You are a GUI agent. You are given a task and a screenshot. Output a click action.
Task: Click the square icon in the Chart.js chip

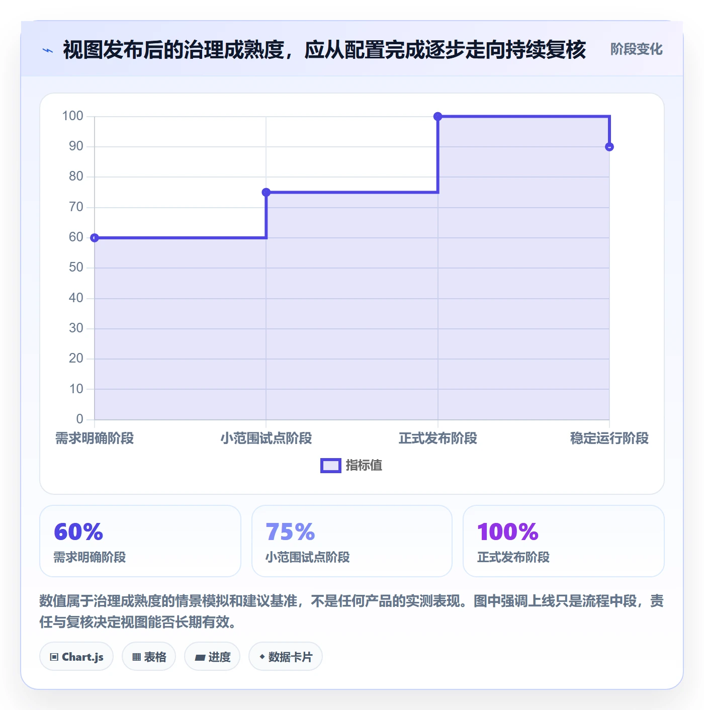click(x=54, y=657)
